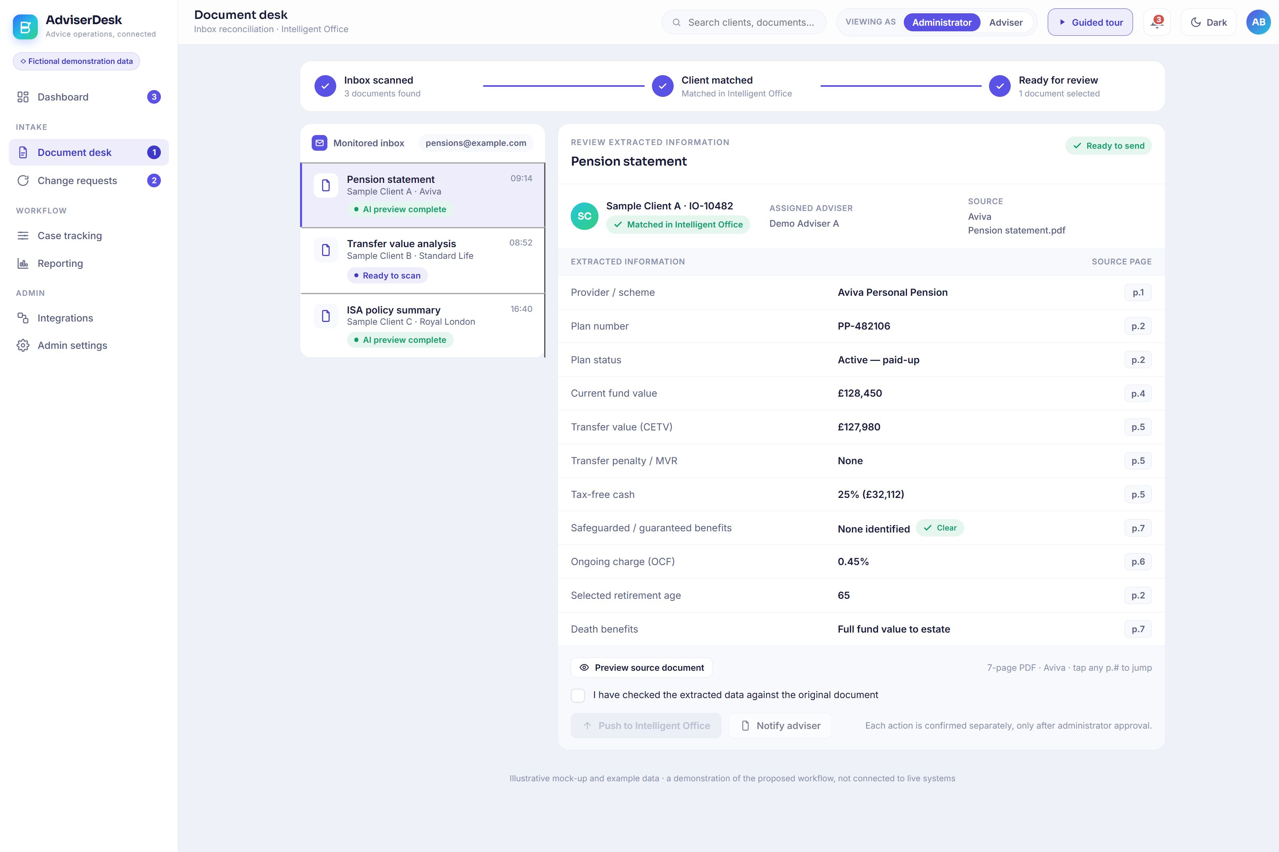Tick the checked extracted data checkbox
The width and height of the screenshot is (1279, 852).
578,696
